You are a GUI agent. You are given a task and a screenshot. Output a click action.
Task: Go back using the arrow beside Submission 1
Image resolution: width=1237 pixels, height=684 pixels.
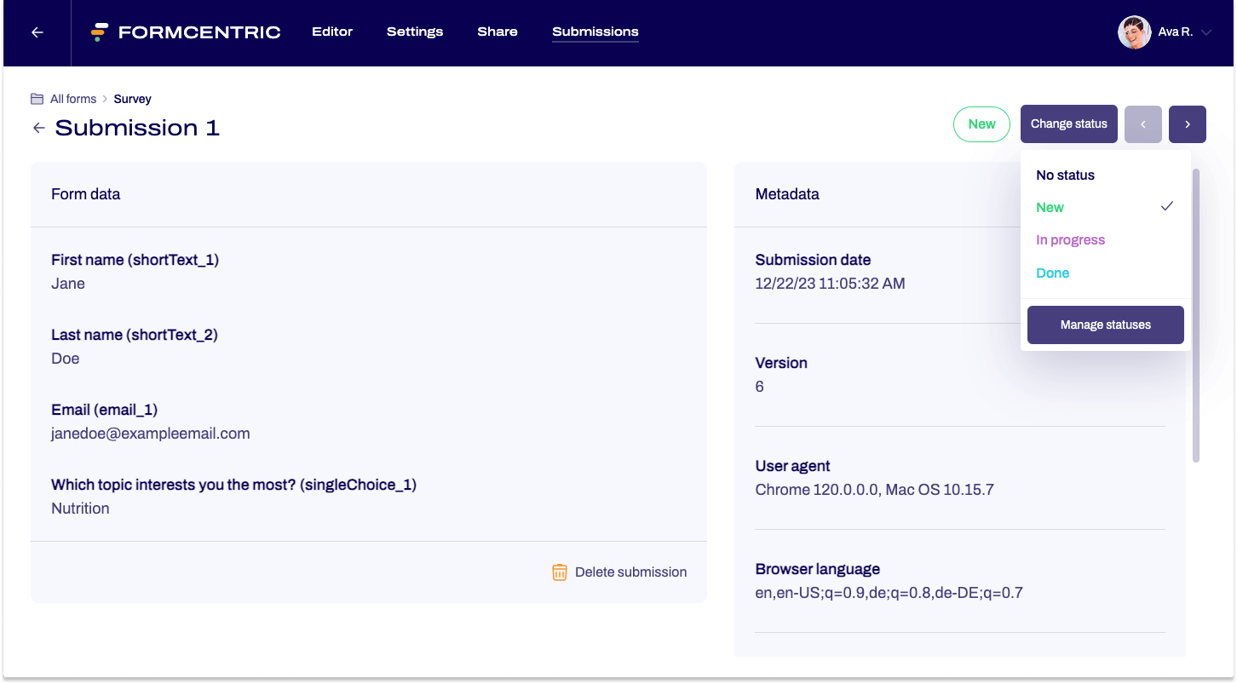[x=38, y=127]
